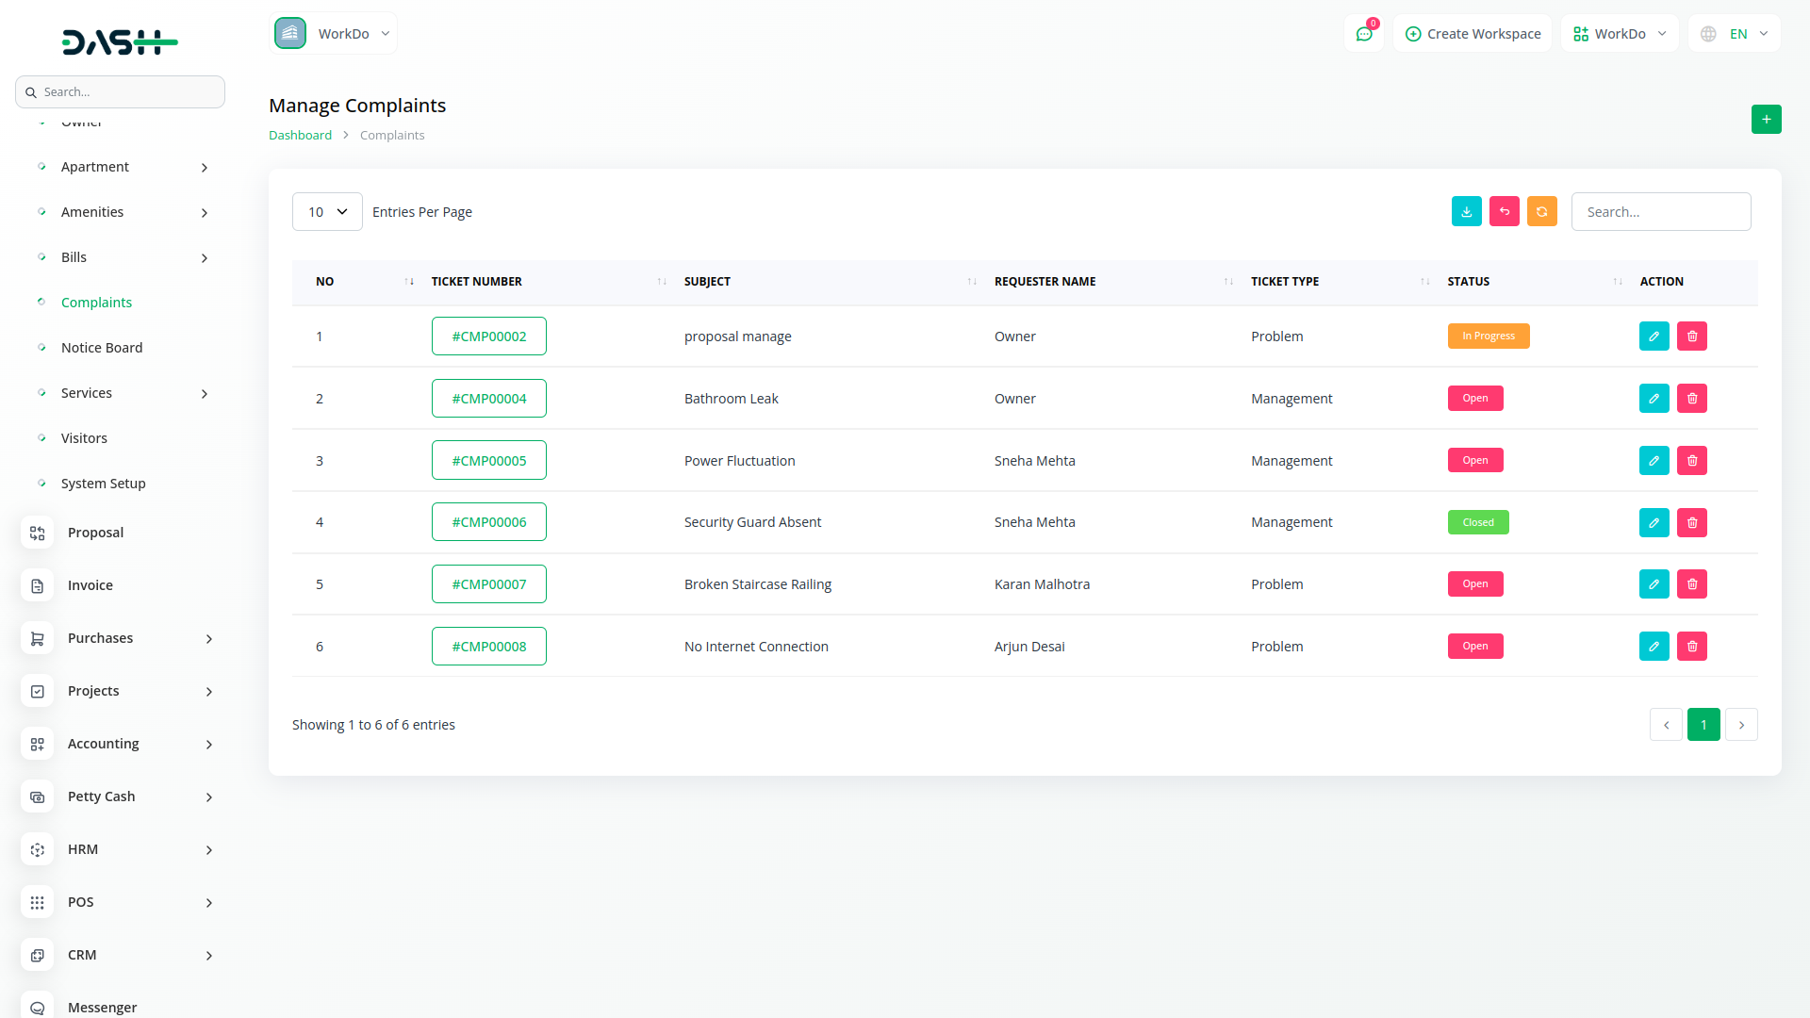Click the green add complaint plus button
Viewport: 1810px width, 1018px height.
point(1766,119)
